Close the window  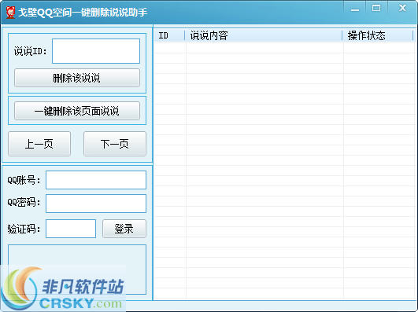pyautogui.click(x=402, y=9)
